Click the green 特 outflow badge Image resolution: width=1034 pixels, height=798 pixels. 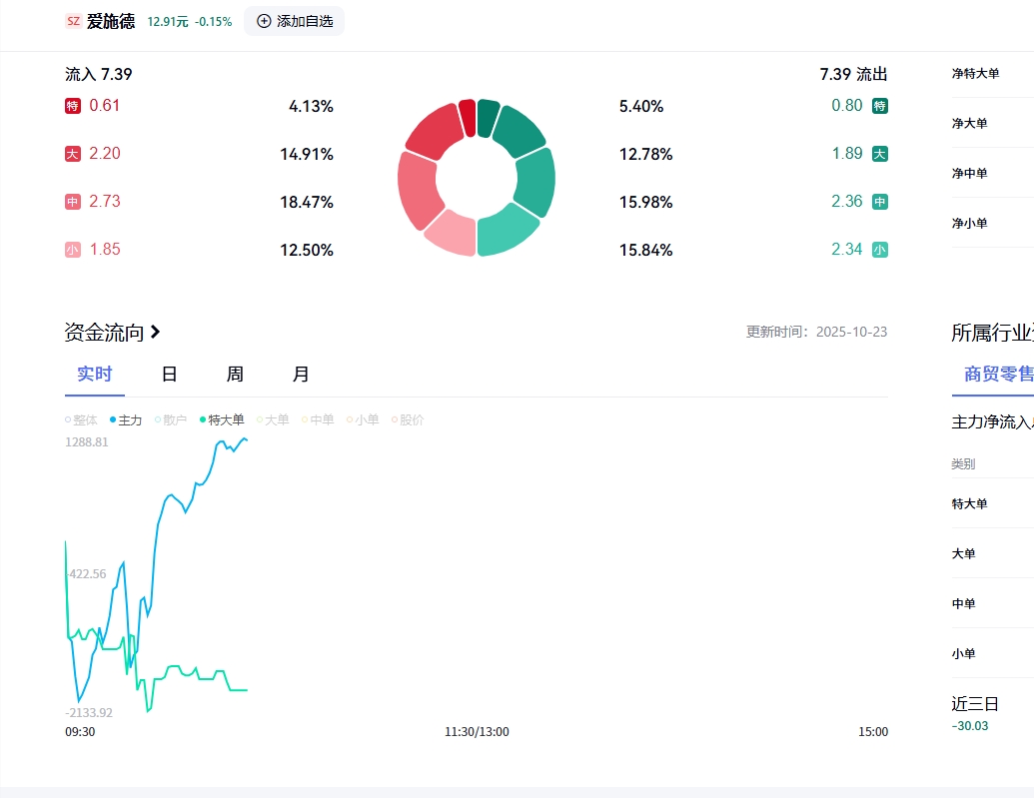point(879,106)
